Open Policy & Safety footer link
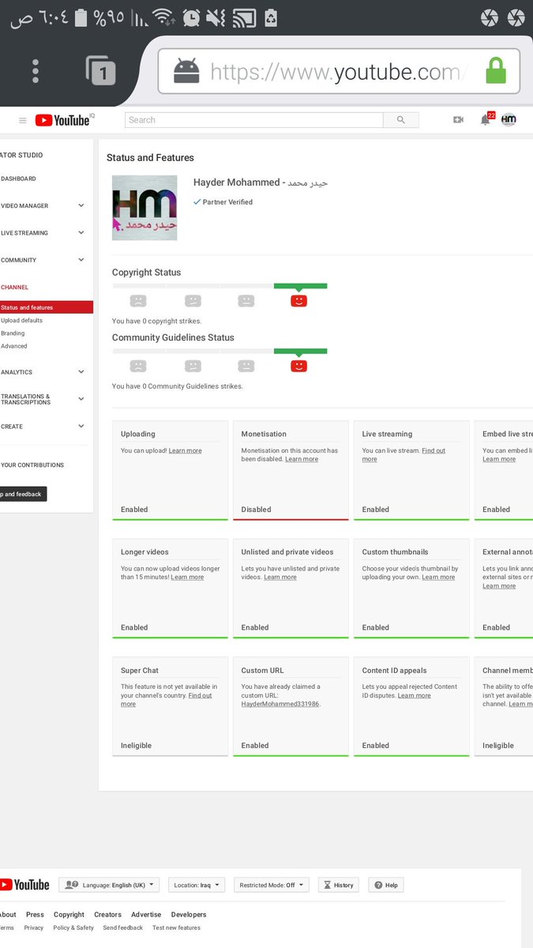This screenshot has width=533, height=948. (x=73, y=928)
